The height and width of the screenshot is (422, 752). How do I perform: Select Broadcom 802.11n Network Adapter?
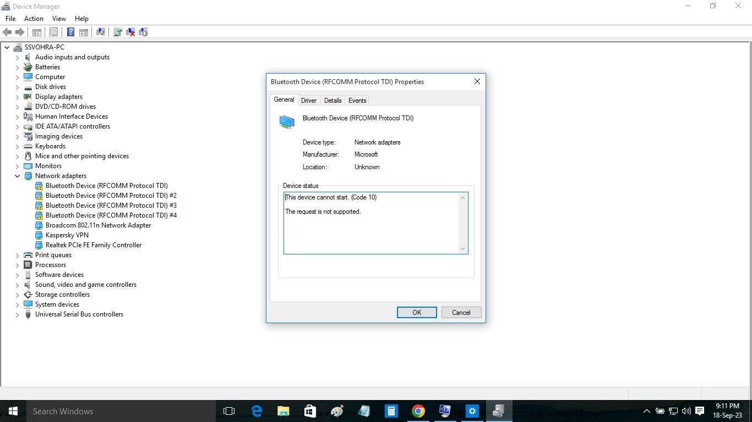coord(98,225)
